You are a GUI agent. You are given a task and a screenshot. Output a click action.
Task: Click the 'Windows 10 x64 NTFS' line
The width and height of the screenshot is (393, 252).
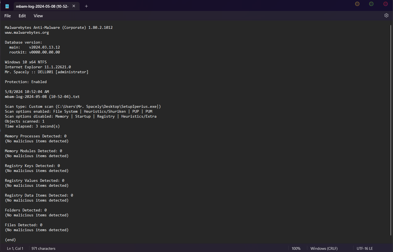tap(26, 62)
